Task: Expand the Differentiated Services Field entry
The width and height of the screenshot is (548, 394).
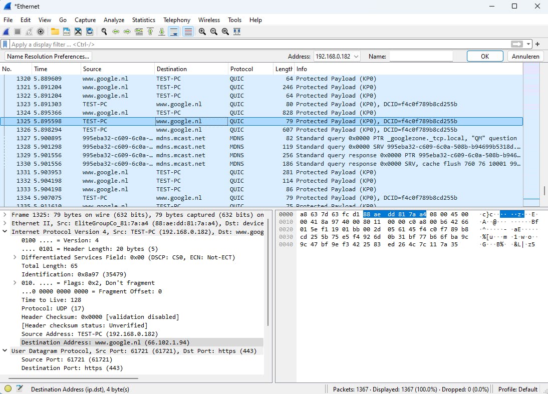Action: (x=15, y=257)
